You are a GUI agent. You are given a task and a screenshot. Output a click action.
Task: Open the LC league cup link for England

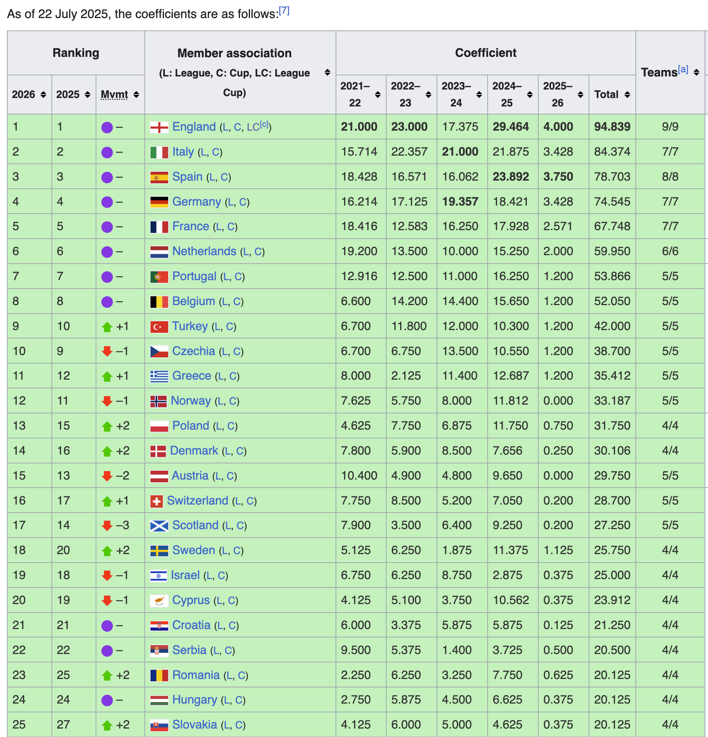click(x=253, y=128)
